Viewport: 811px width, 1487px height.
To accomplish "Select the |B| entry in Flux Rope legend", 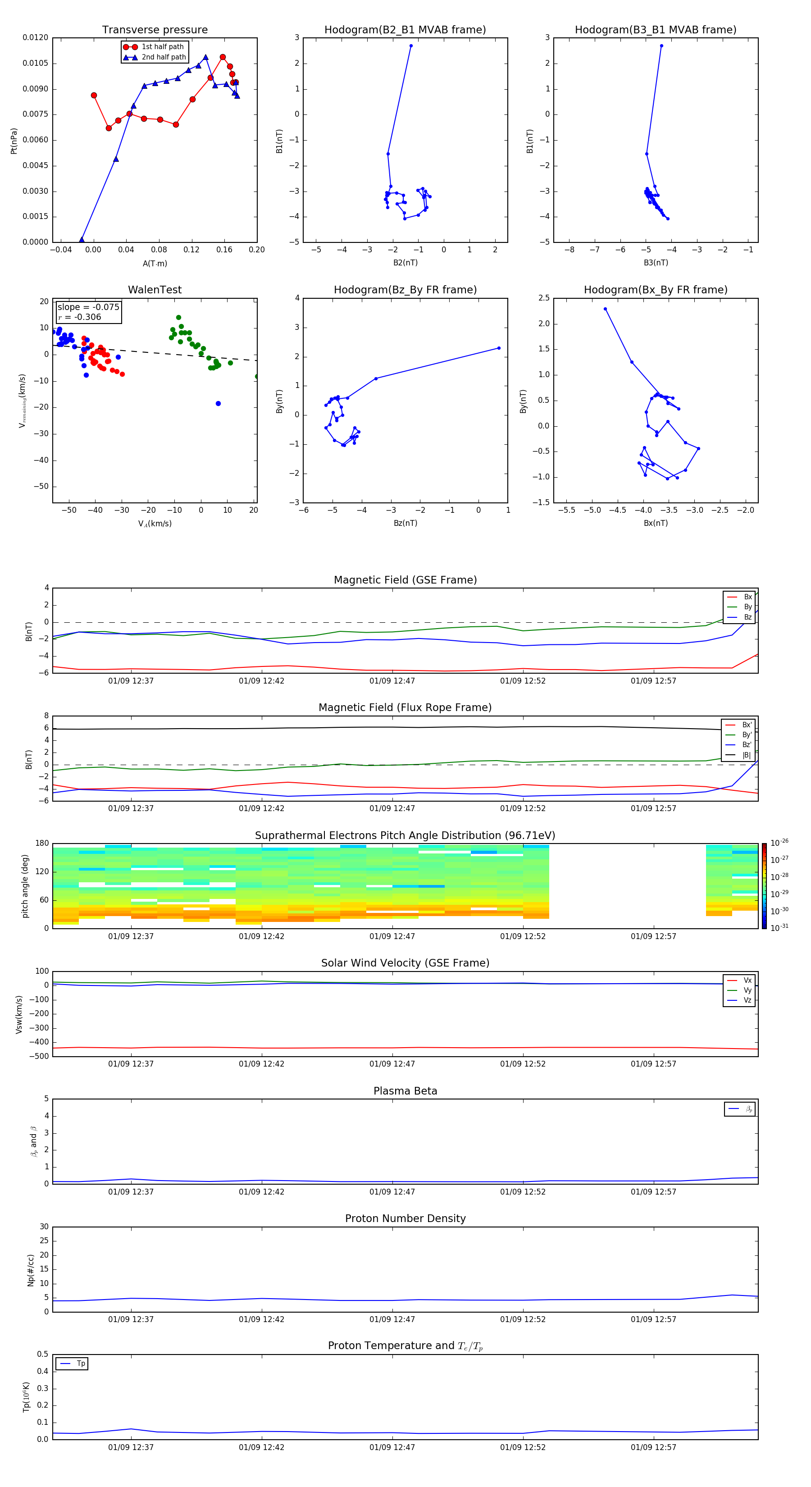I will [739, 755].
